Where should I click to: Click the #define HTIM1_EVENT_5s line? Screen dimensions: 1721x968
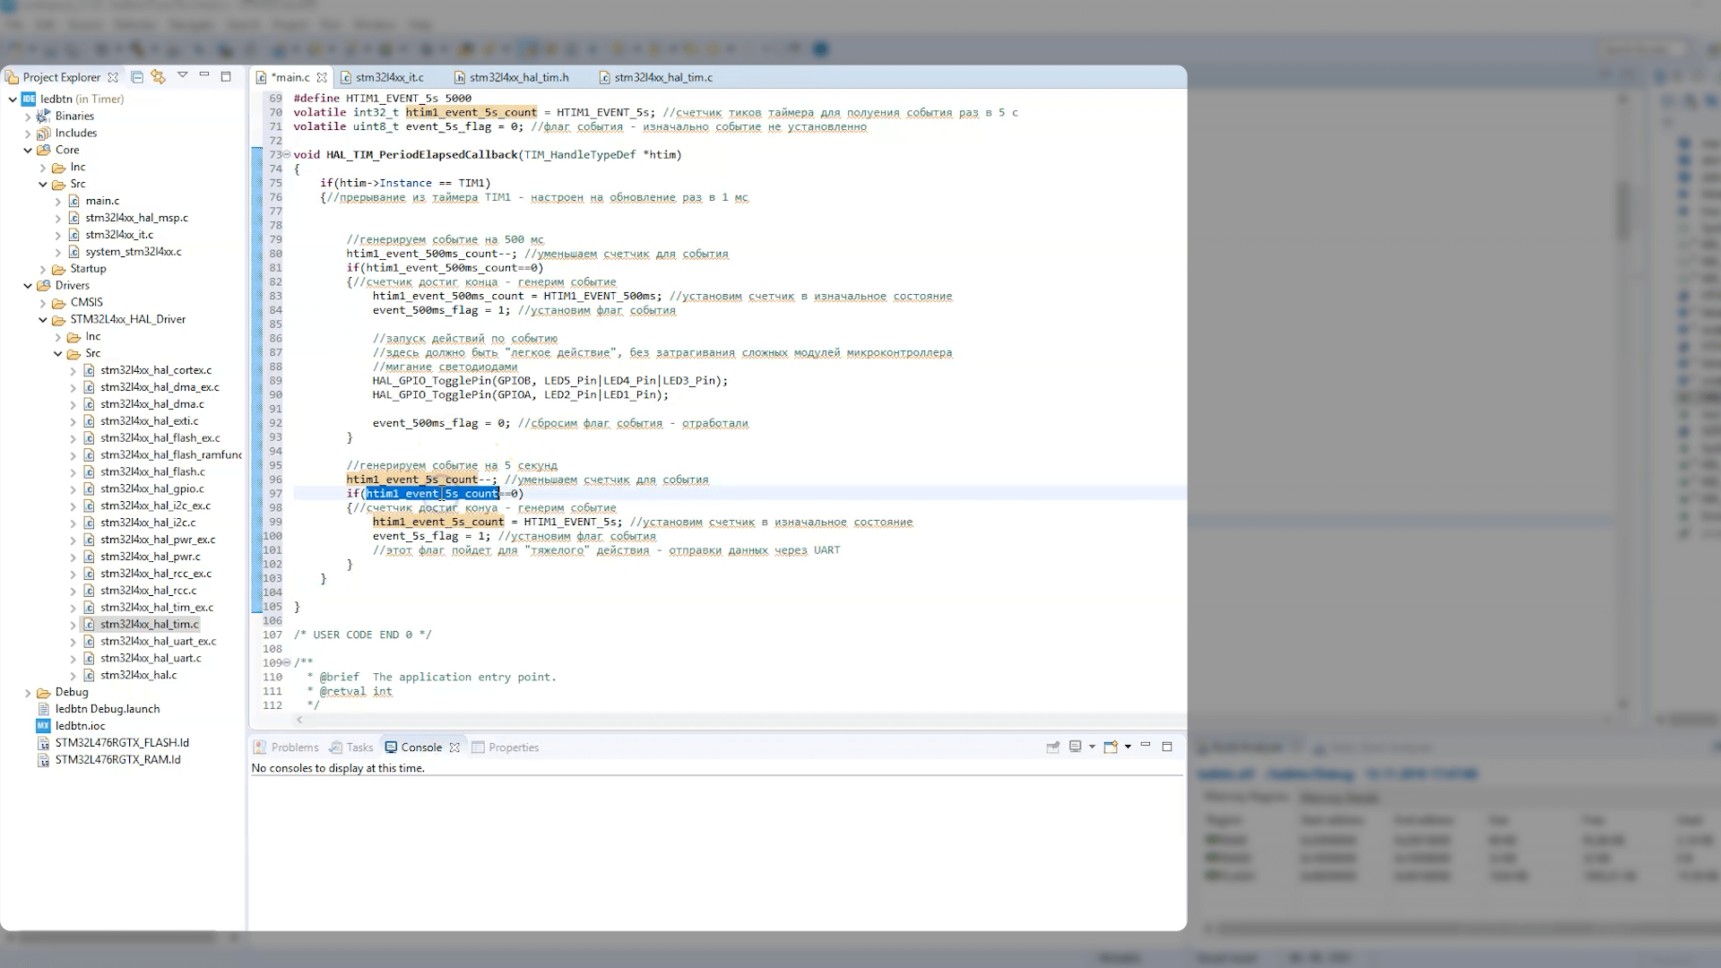coord(382,99)
